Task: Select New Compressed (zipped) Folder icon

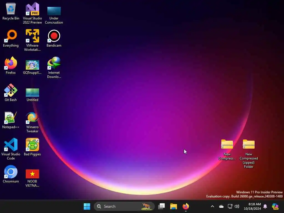Action: pos(249,154)
